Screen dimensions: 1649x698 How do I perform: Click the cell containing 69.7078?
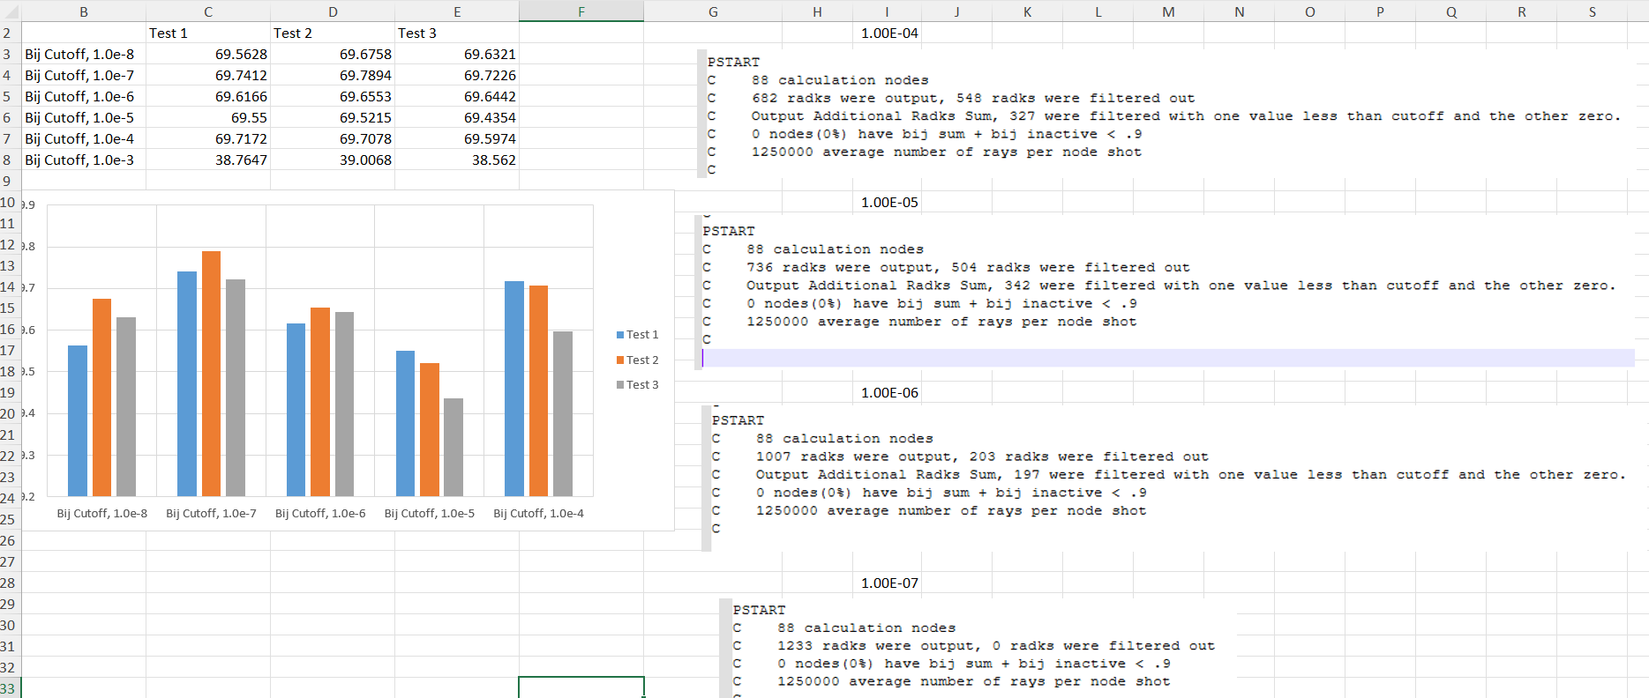coord(333,138)
